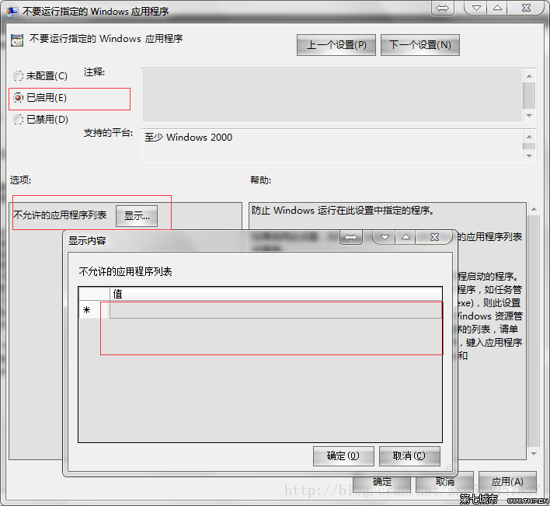Maximize main window via up-triangle icon
The width and height of the screenshot is (550, 506).
click(x=497, y=8)
